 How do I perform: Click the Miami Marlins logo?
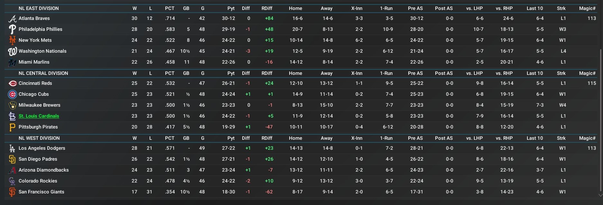[x=12, y=62]
